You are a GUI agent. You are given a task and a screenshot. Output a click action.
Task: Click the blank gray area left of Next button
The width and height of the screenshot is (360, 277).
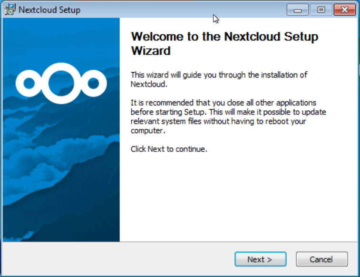click(x=119, y=259)
